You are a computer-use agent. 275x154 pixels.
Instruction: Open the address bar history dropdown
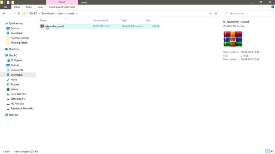pyautogui.click(x=210, y=13)
